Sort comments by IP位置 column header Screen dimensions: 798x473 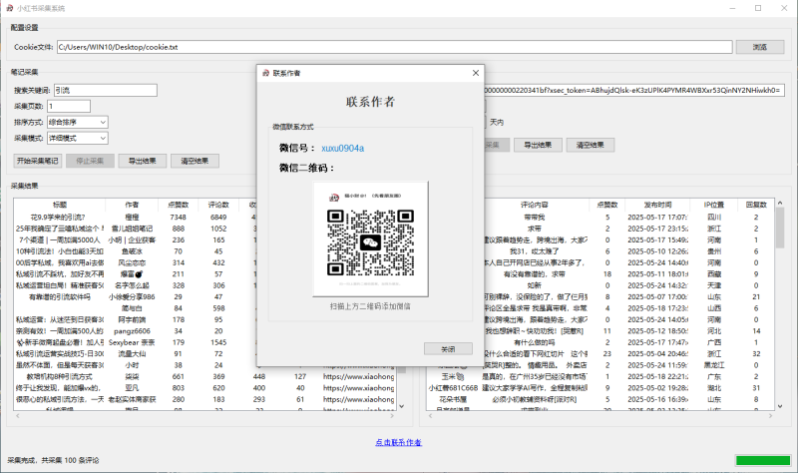[x=714, y=205]
